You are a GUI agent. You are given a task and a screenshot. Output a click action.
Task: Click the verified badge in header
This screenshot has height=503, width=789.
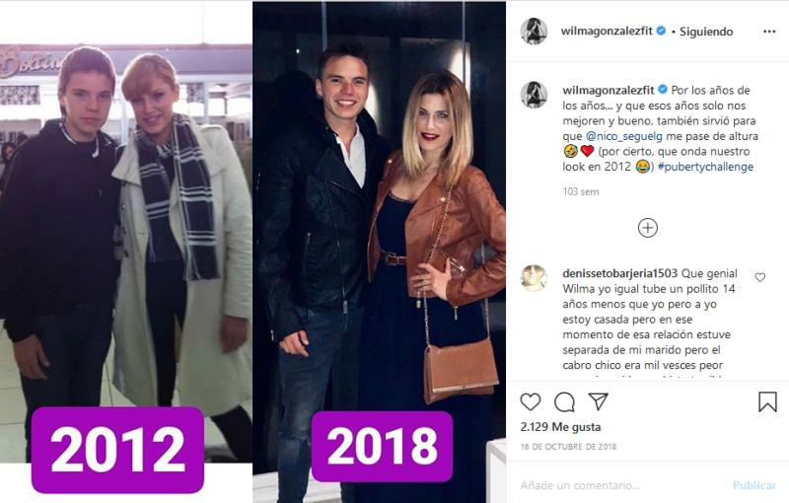[661, 31]
